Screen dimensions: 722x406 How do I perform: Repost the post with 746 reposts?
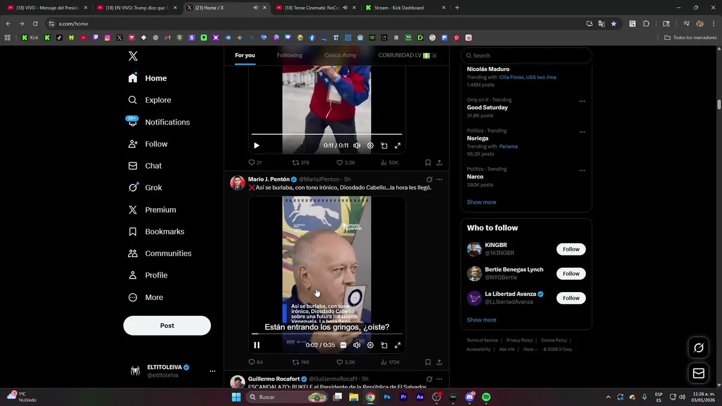[301, 362]
